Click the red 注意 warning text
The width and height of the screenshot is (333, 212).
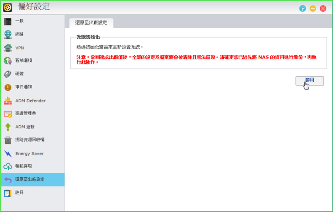(x=196, y=60)
